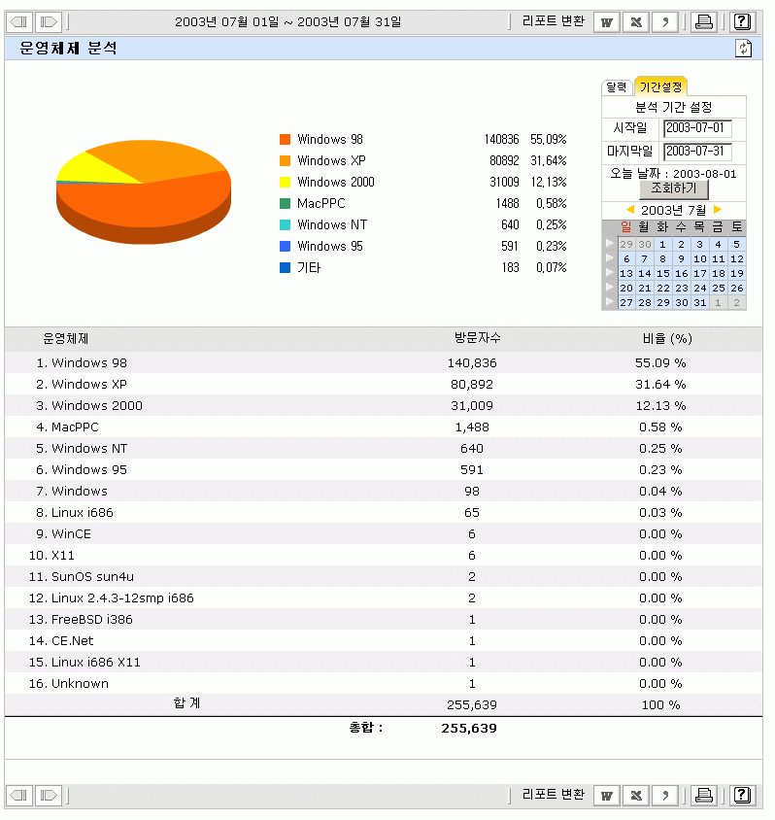Click the 운영체제 column header
The height and width of the screenshot is (820, 775).
tap(66, 339)
